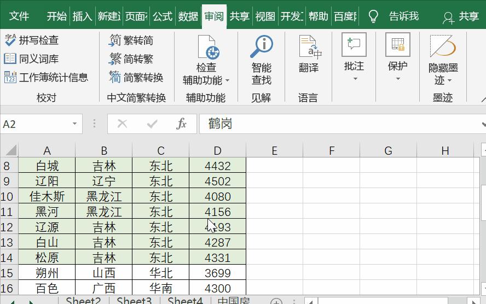Viewport: 486px width, 304px height.
Task: Expand the formula bar chevron
Action: tap(483, 125)
